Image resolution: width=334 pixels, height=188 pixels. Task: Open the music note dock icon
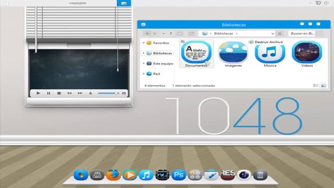point(146,175)
